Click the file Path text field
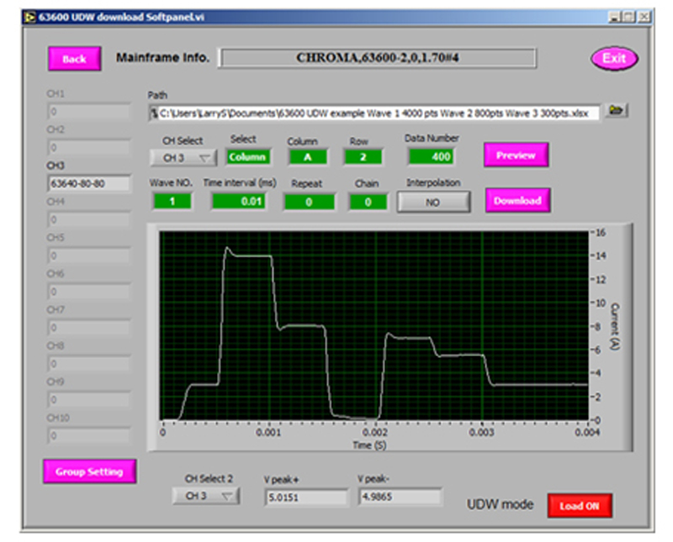Image resolution: width=673 pixels, height=542 pixels. (374, 113)
